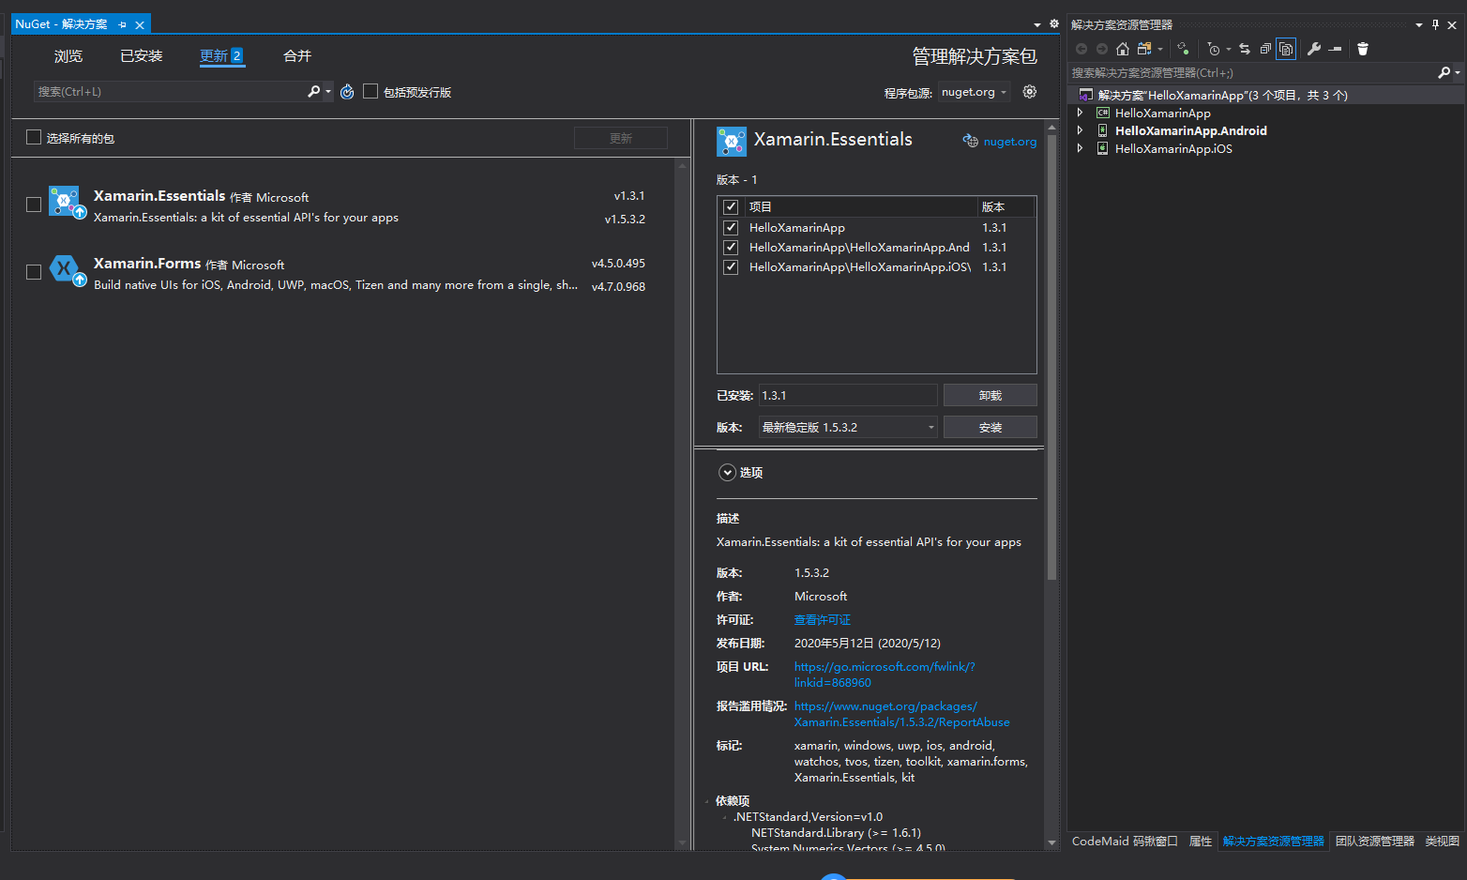1467x880 pixels.
Task: Switch to the 已安装 tab
Action: 141,55
